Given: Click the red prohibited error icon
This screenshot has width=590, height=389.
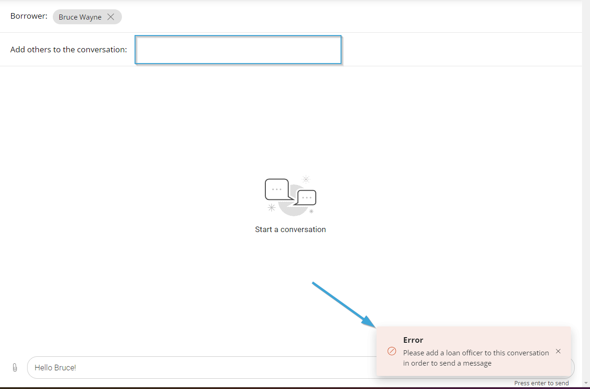Looking at the screenshot, I should pyautogui.click(x=392, y=351).
